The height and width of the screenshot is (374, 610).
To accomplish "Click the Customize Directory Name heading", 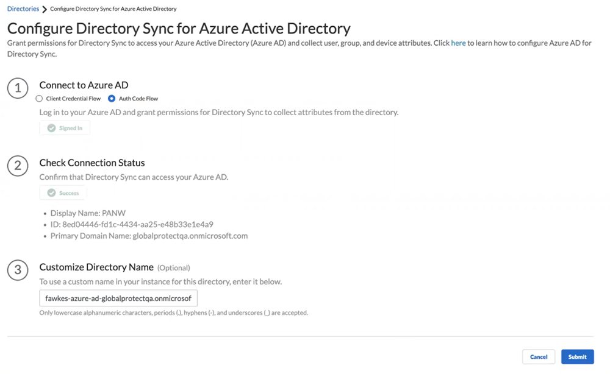I will tap(96, 267).
